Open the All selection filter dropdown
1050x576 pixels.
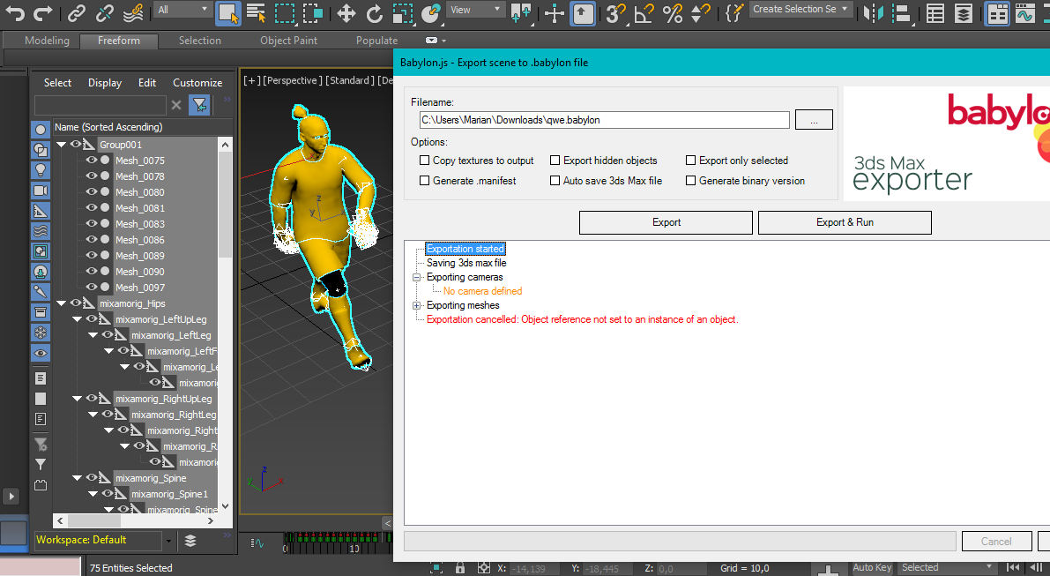point(182,10)
